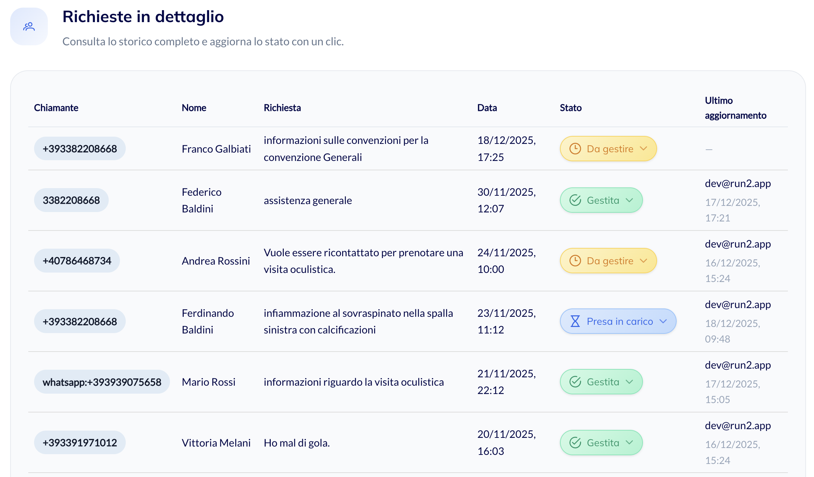Viewport: 814px width, 477px height.
Task: Click the Da gestire badge on Franco Galbiati's row
Action: 608,149
